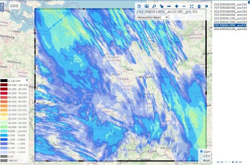Delete layer with the trash icon
250x165 pixels.
(199, 6)
